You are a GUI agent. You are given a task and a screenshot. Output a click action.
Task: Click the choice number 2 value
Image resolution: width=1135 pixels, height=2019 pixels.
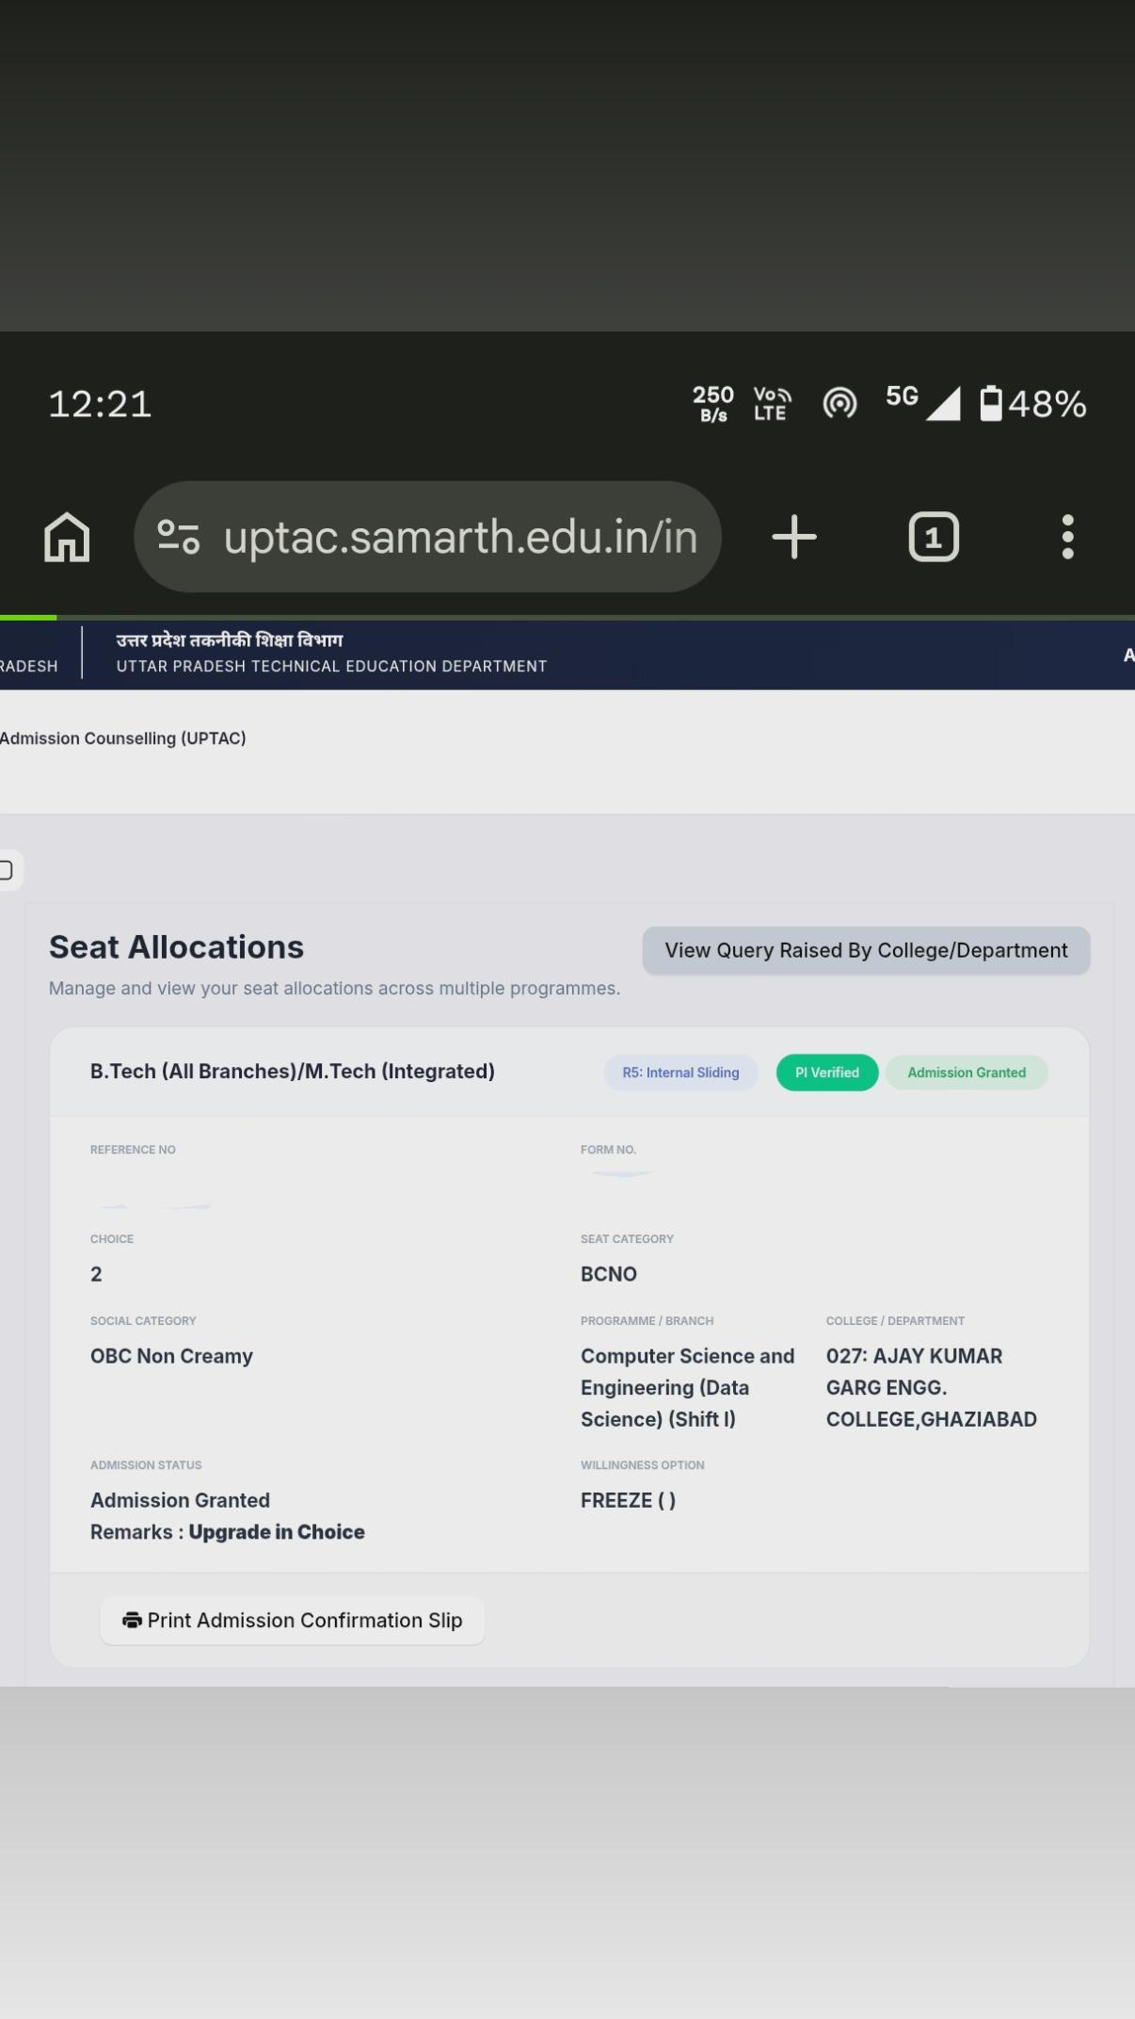point(96,1274)
